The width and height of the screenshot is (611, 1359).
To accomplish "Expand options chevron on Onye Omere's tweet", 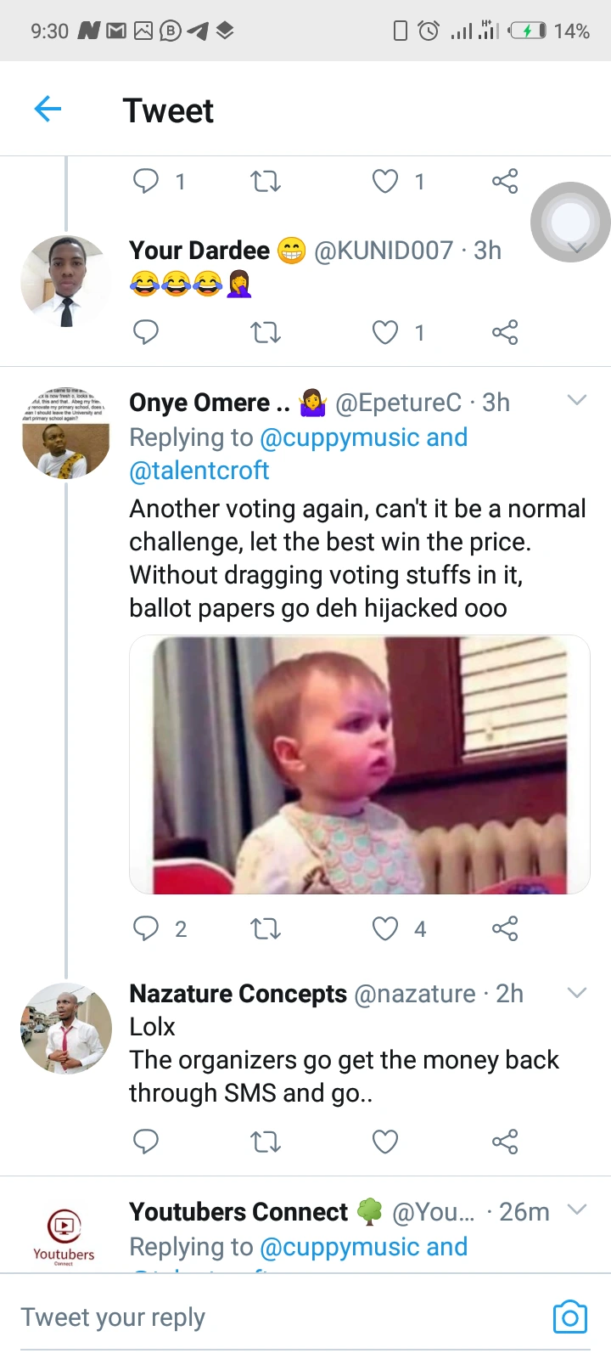I will point(577,400).
